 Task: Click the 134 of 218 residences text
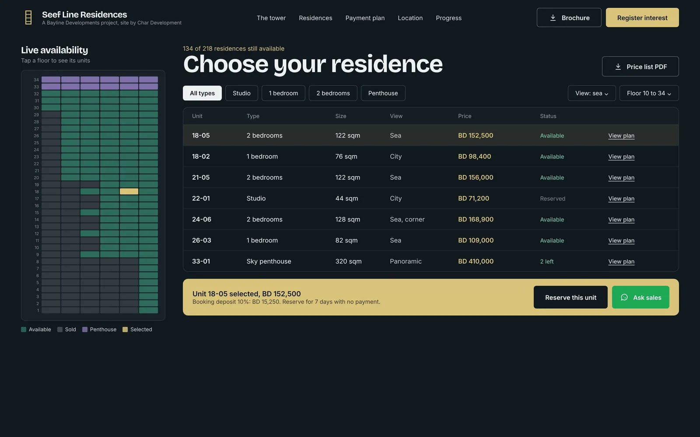234,49
